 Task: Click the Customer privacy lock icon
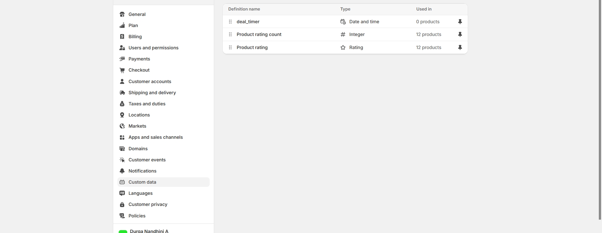tap(122, 204)
